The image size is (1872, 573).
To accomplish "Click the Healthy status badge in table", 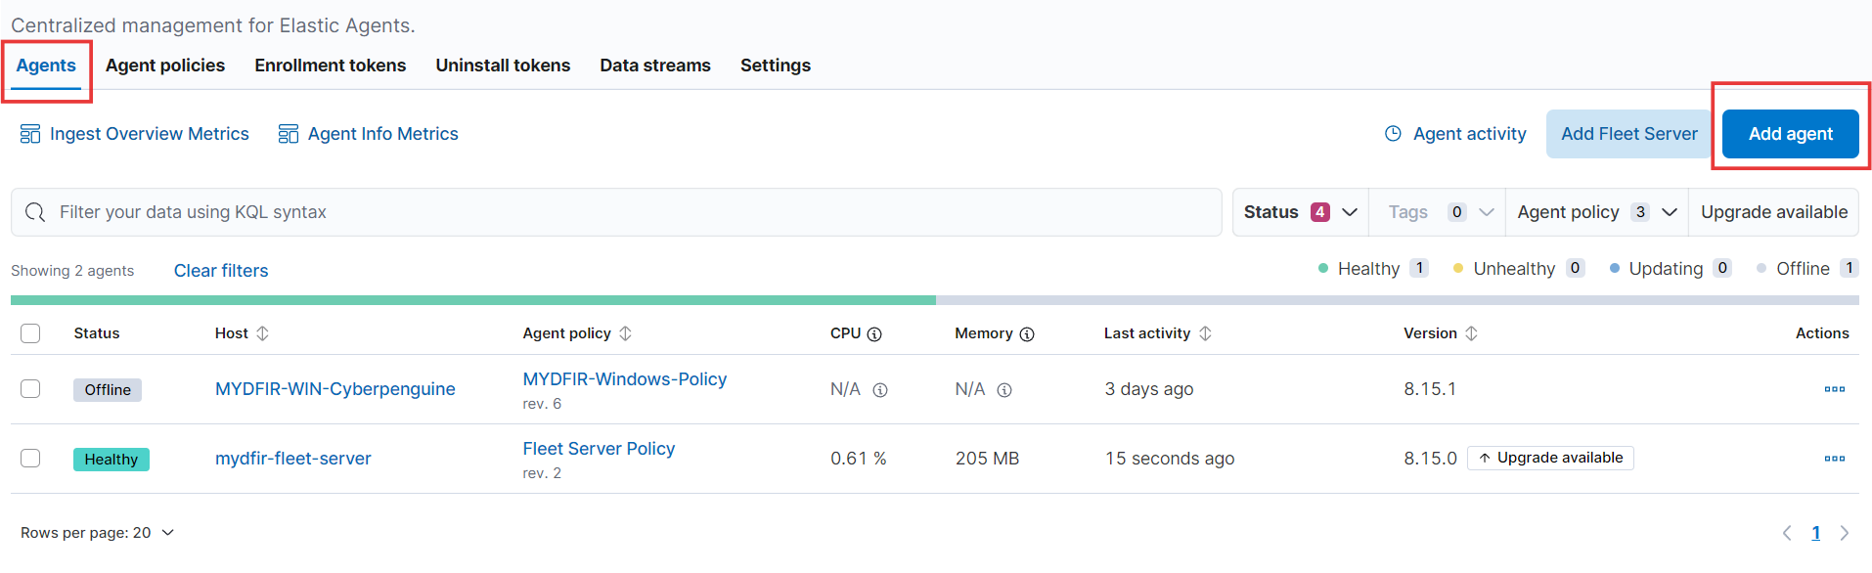I will click(111, 460).
